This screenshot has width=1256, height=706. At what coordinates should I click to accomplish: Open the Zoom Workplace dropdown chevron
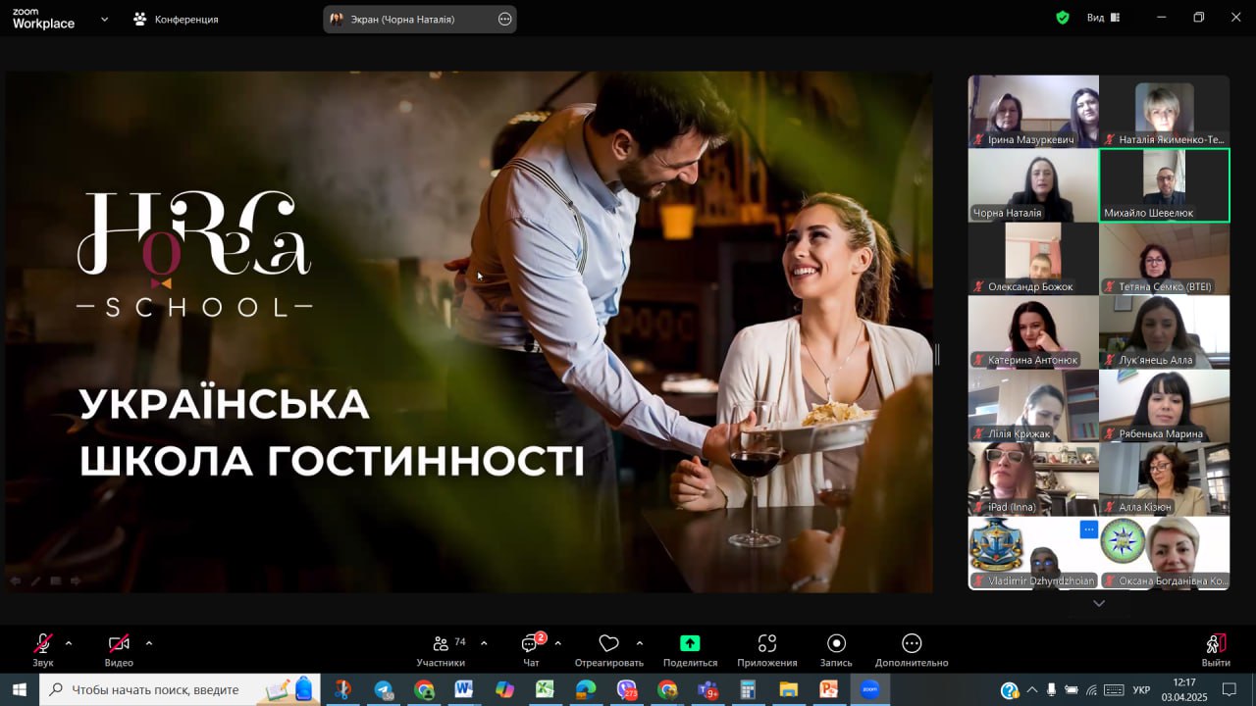[x=105, y=19]
